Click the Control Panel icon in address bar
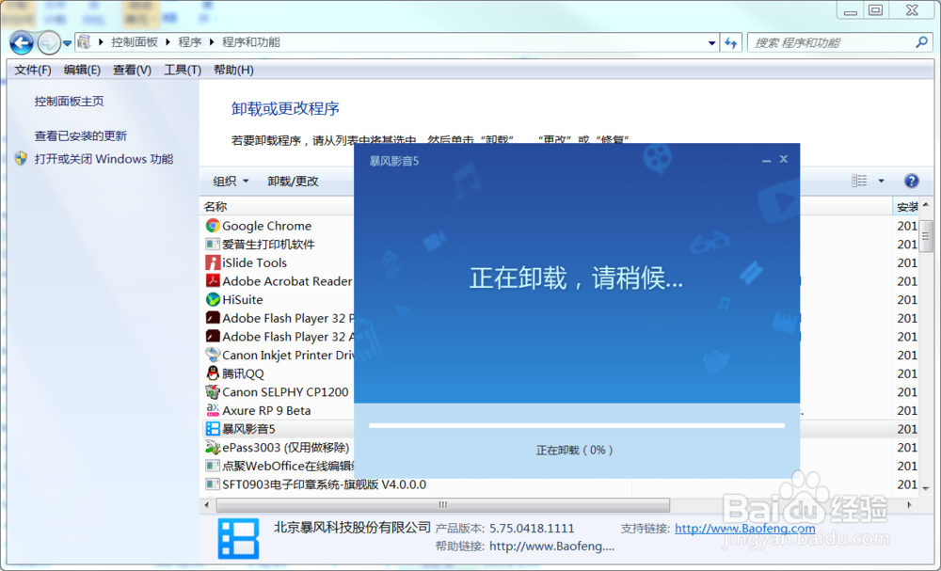The image size is (941, 571). [85, 42]
